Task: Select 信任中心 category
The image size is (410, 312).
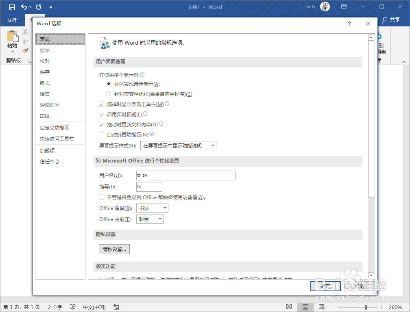Action: [x=60, y=161]
